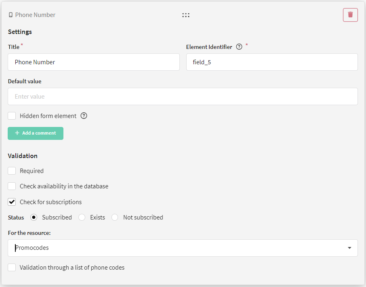Open help icon beside Hidden form element
The image size is (366, 287).
click(84, 116)
